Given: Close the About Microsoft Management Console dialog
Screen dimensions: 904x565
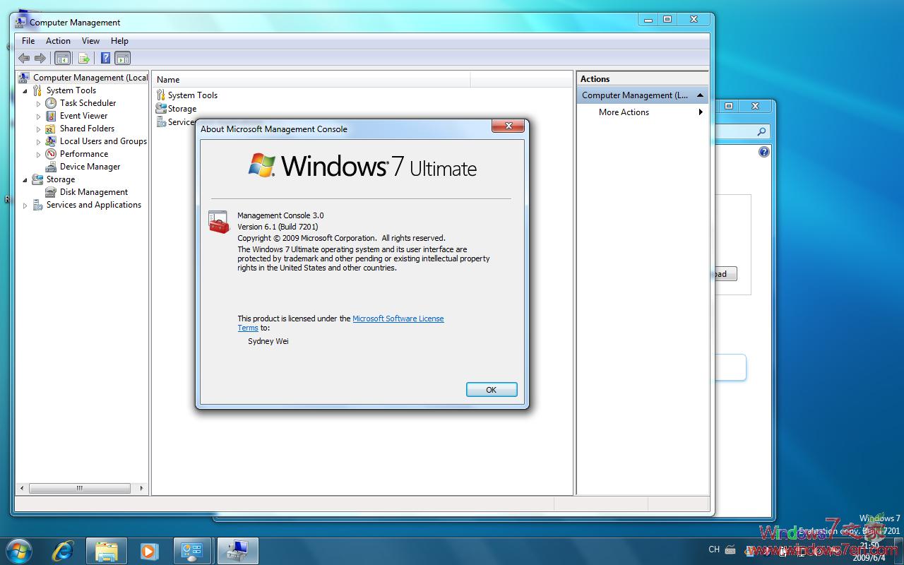Looking at the screenshot, I should [x=508, y=126].
